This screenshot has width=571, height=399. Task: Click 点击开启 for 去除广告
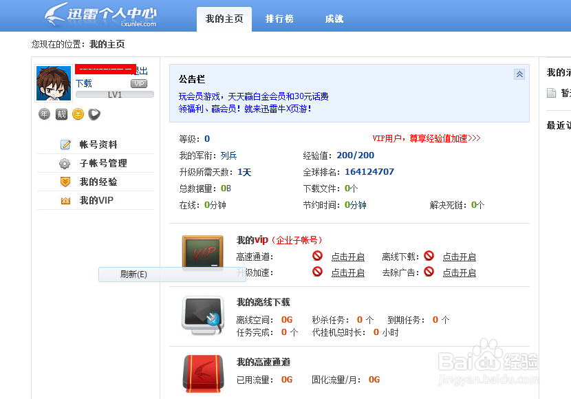459,272
